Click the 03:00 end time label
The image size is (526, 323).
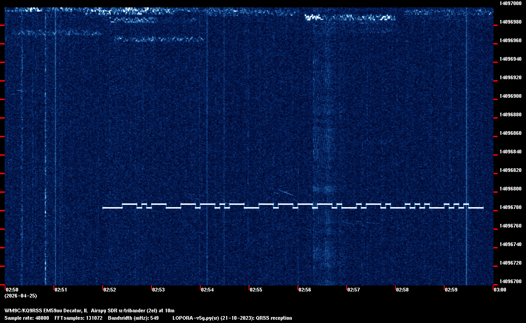coord(500,290)
